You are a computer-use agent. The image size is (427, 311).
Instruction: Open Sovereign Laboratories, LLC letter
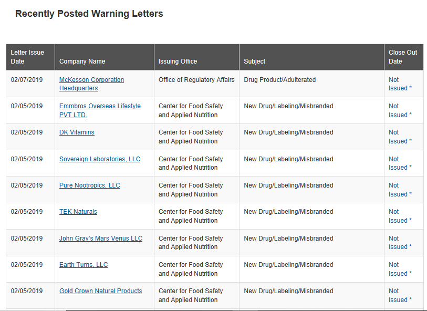[100, 159]
